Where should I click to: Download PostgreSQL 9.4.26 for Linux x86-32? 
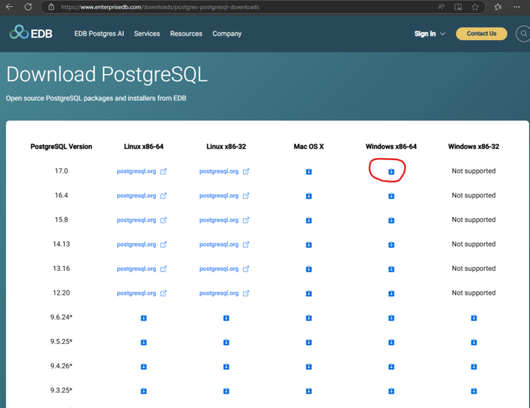226,367
